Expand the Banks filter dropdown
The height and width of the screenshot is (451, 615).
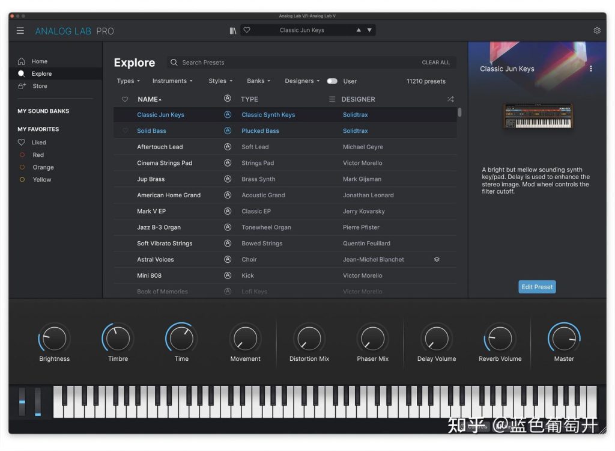point(258,81)
